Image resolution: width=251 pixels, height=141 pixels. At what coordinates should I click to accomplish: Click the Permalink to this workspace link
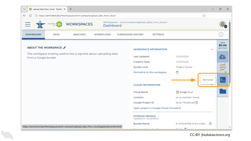coord(150,72)
